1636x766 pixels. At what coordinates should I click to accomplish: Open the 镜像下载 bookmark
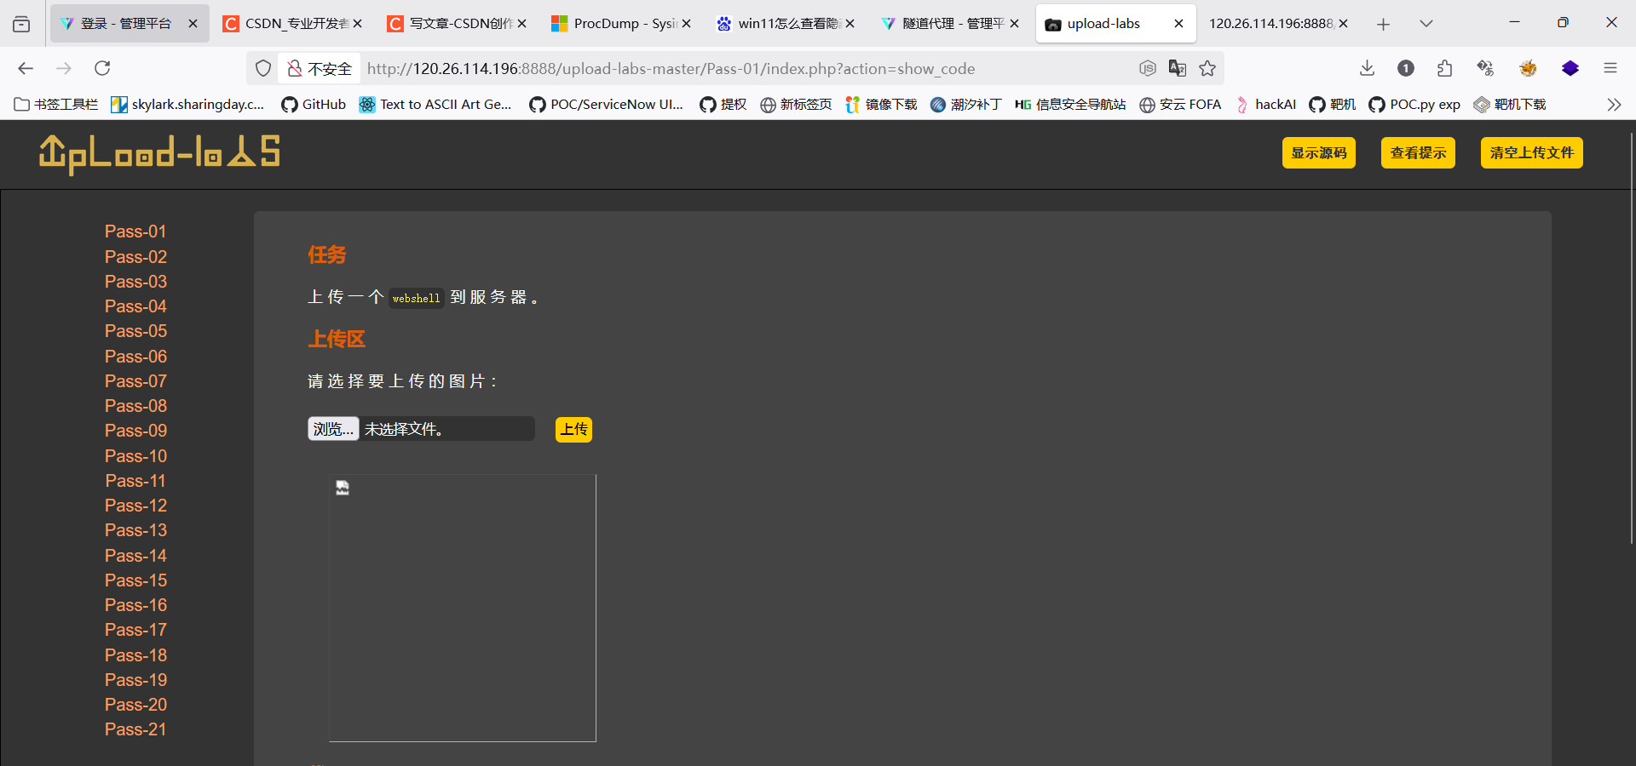(881, 105)
